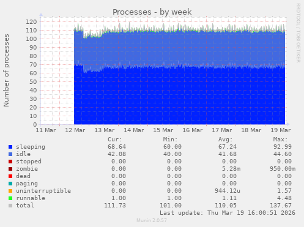The image size is (304, 227).
Task: Click runnable average value 1.11
Action: [x=229, y=198]
